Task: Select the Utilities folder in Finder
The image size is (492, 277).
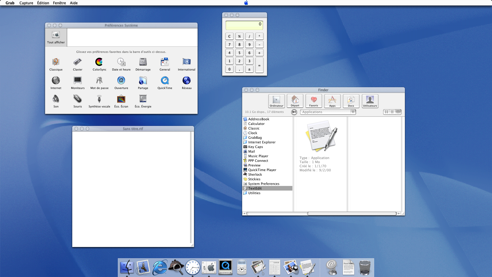Action: (x=267, y=193)
